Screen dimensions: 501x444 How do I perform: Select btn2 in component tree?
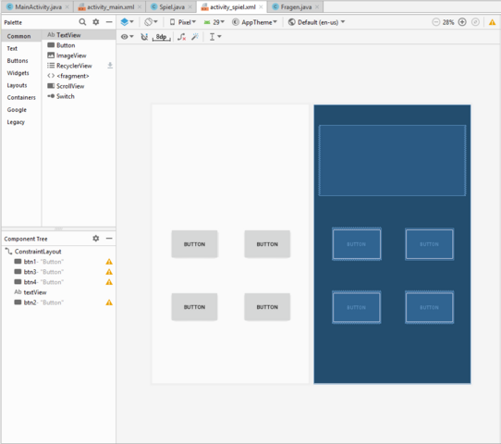(58, 302)
